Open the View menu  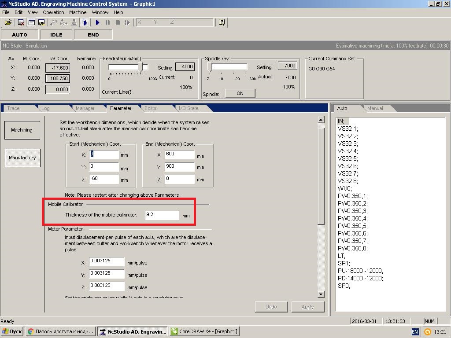click(33, 12)
